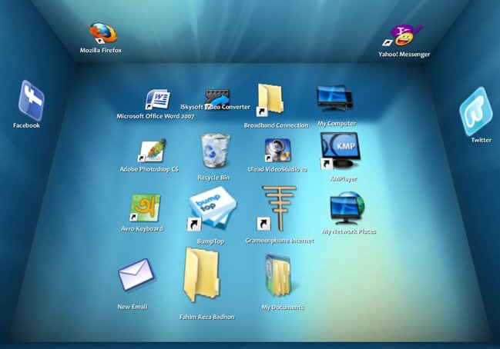Select the Twitter icon on the right wall
Screen dimensions: 500x349
point(476,111)
